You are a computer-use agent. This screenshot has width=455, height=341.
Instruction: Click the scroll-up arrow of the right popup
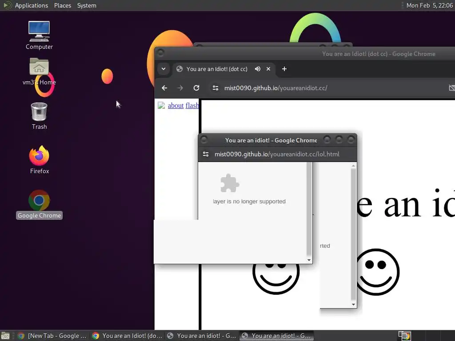pos(353,166)
